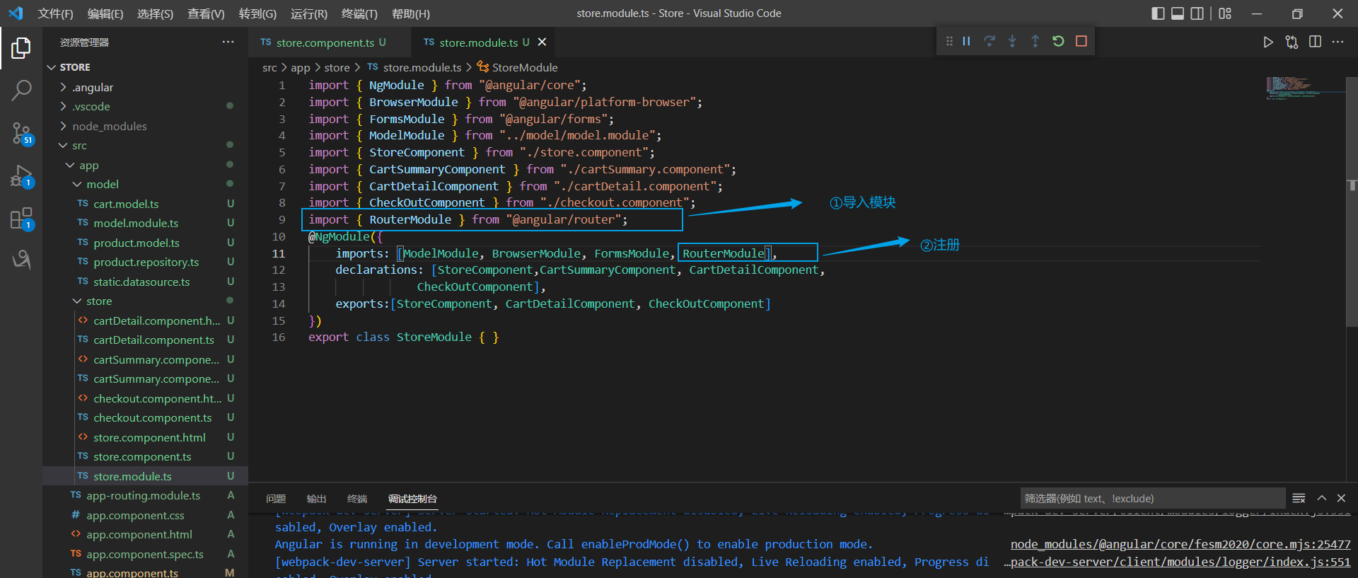Select the 输出 panel tab
The image size is (1358, 578).
pos(316,499)
